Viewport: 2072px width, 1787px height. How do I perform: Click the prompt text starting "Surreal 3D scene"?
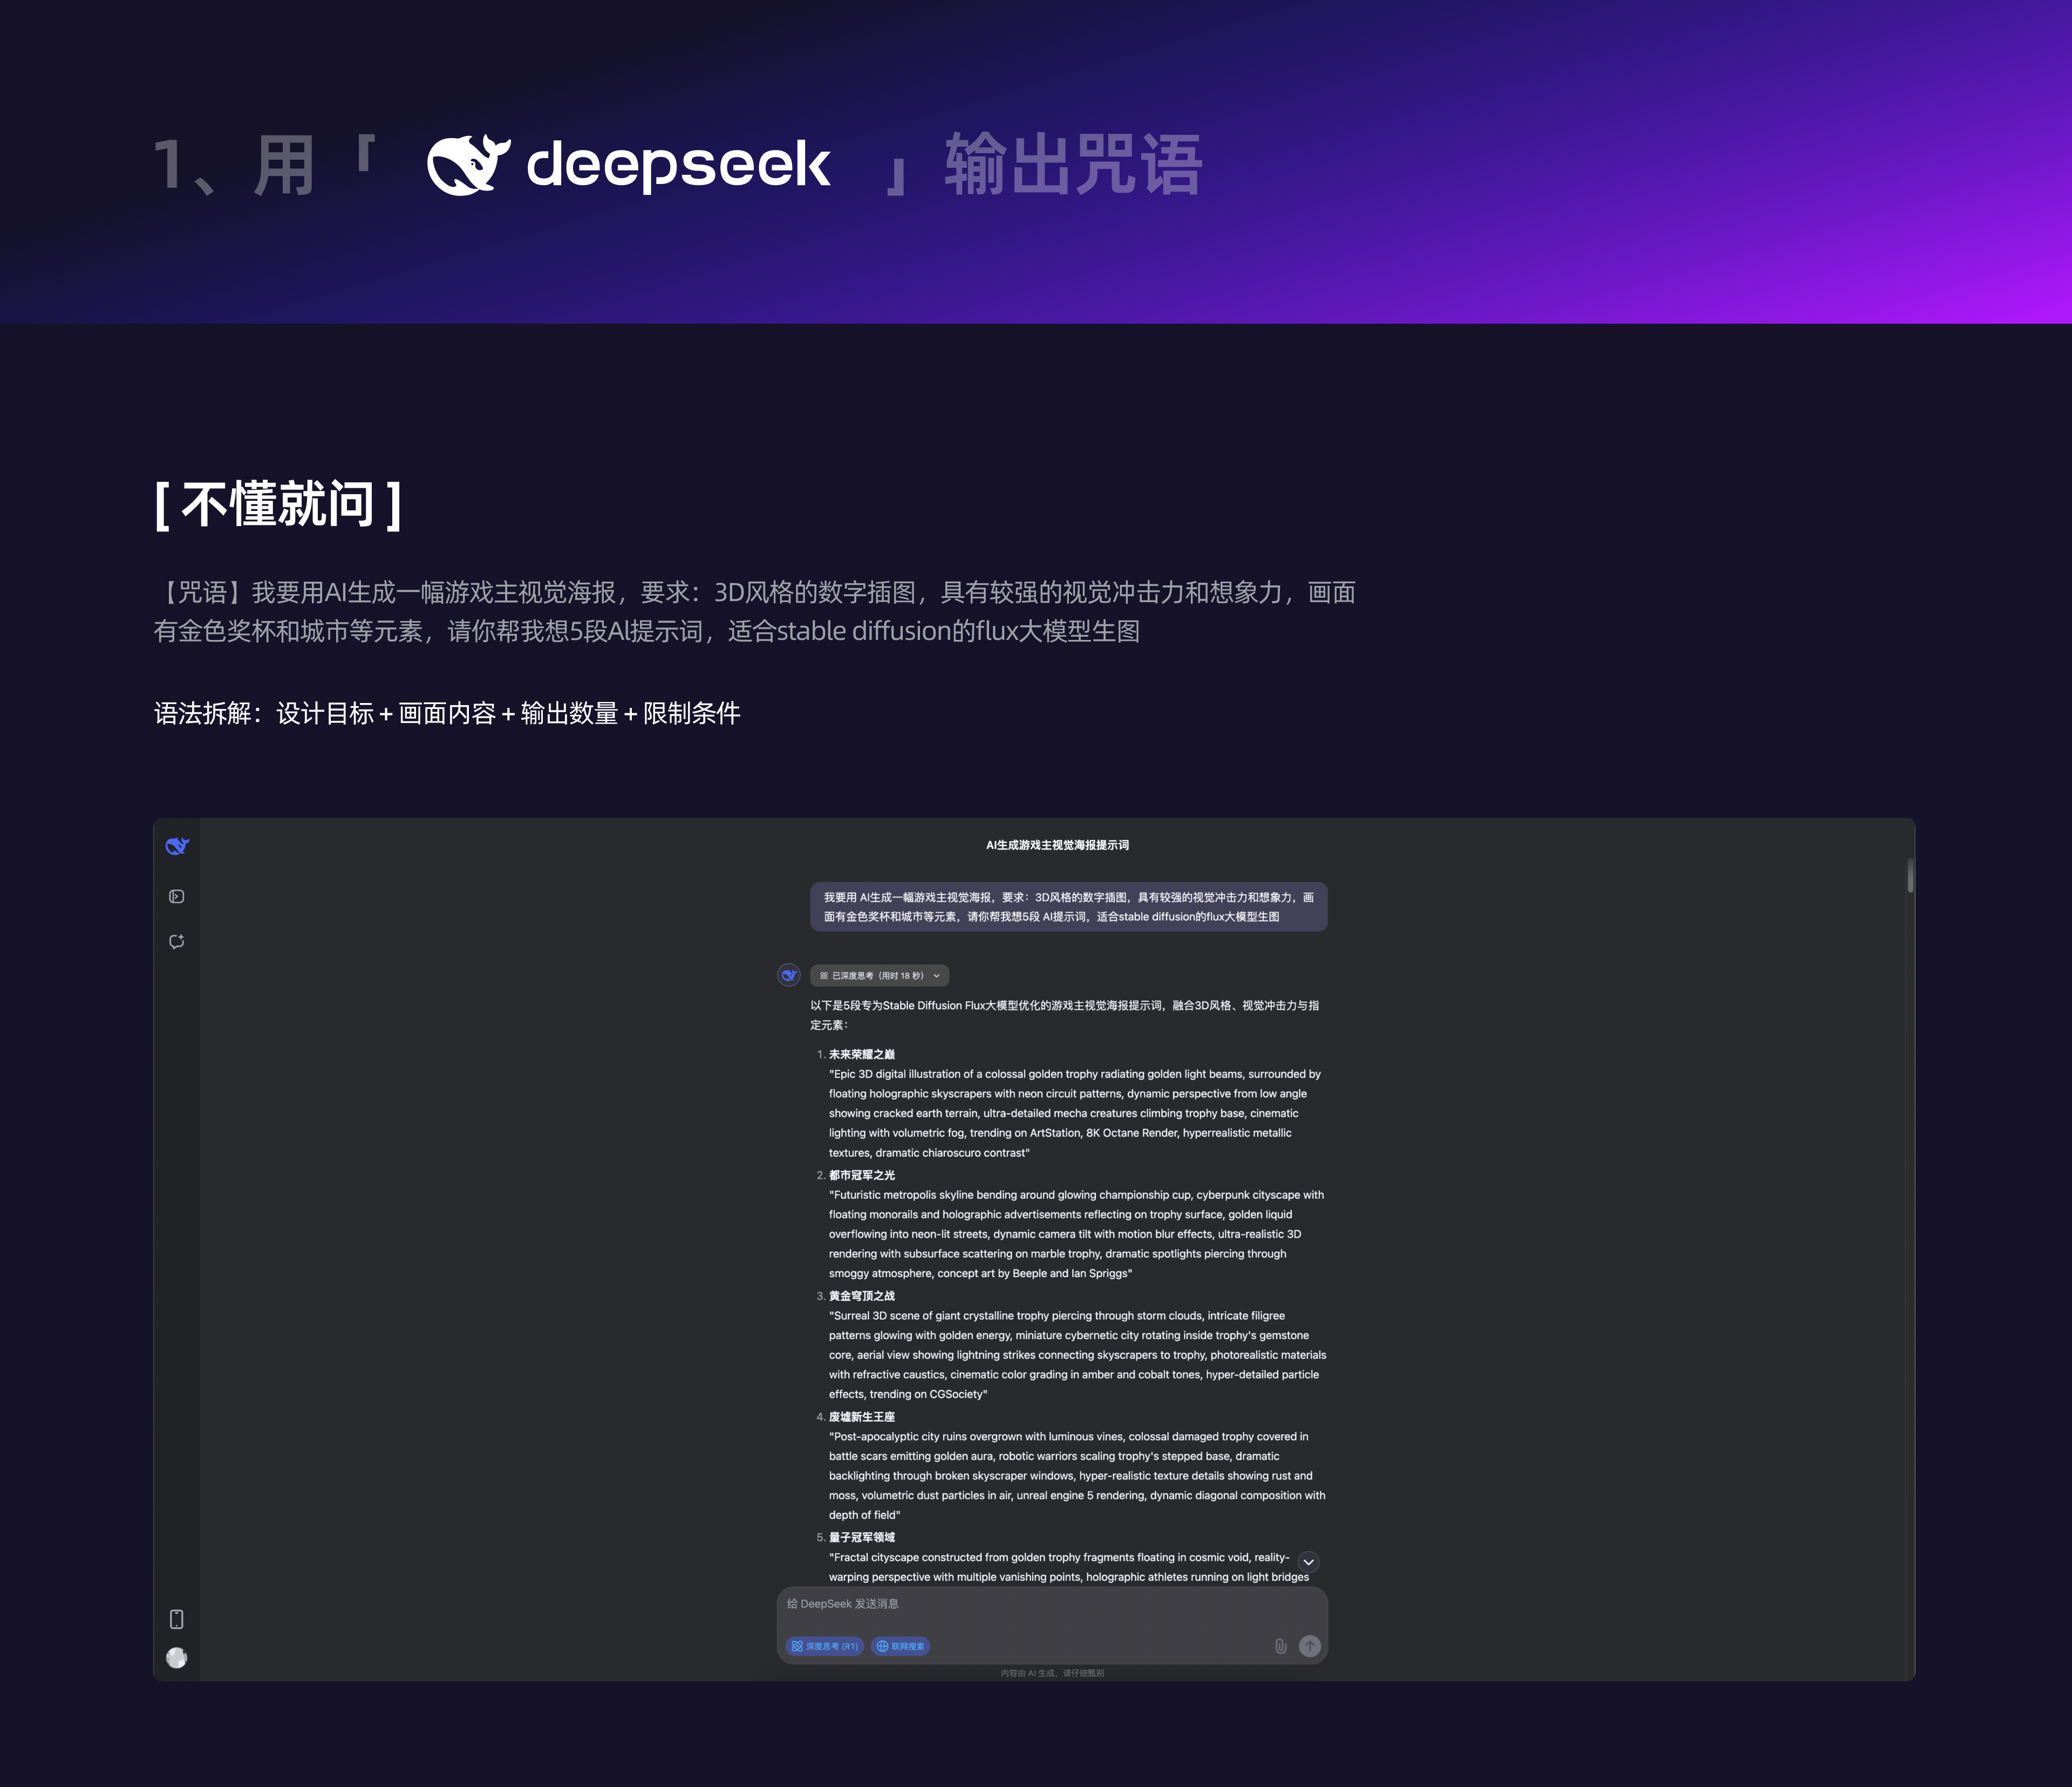[x=1078, y=1355]
